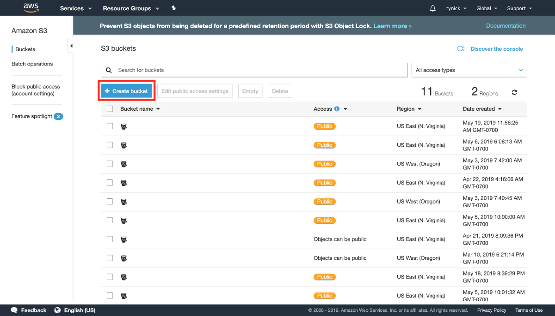The width and height of the screenshot is (555, 316).
Task: Click 'US West (Oregon)' in Mar 10 row
Action: (x=419, y=258)
